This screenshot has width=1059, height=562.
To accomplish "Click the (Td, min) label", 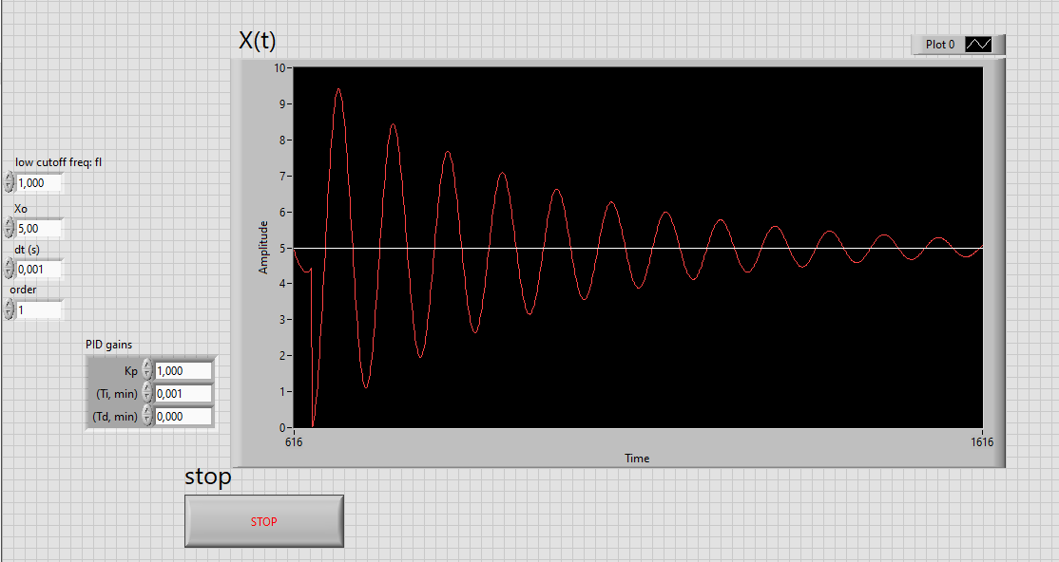I will pyautogui.click(x=115, y=417).
